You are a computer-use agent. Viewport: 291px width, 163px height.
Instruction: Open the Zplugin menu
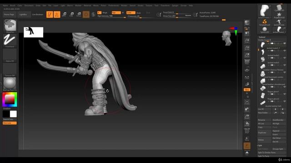(x=175, y=5)
